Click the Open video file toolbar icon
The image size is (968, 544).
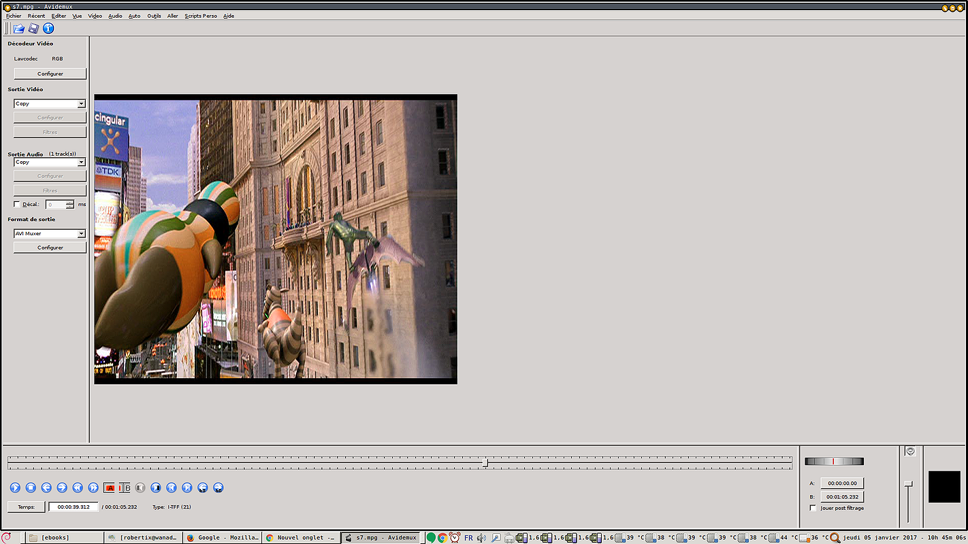coord(18,29)
